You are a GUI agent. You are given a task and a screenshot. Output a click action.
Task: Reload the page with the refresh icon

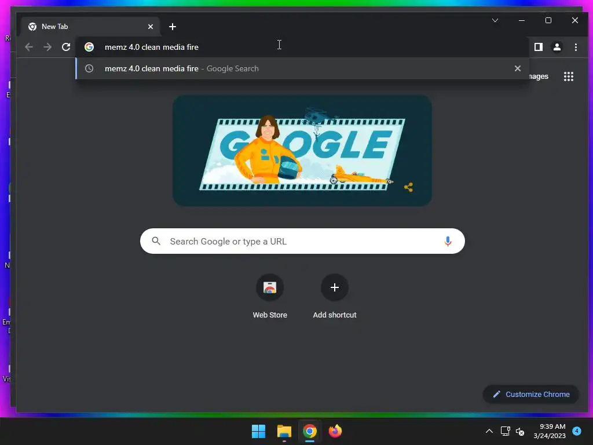click(66, 47)
